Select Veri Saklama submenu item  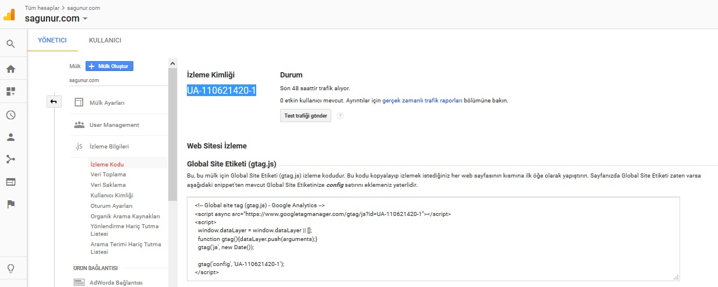tap(108, 185)
